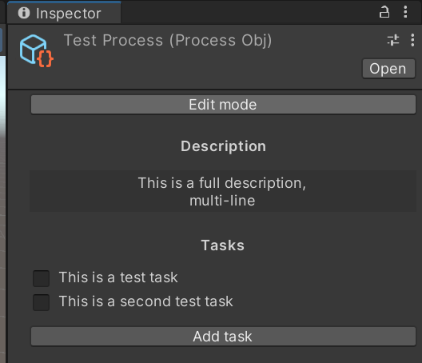Image resolution: width=422 pixels, height=363 pixels.
Task: Check the 'This is a second test task' checkbox
Action: tap(42, 302)
